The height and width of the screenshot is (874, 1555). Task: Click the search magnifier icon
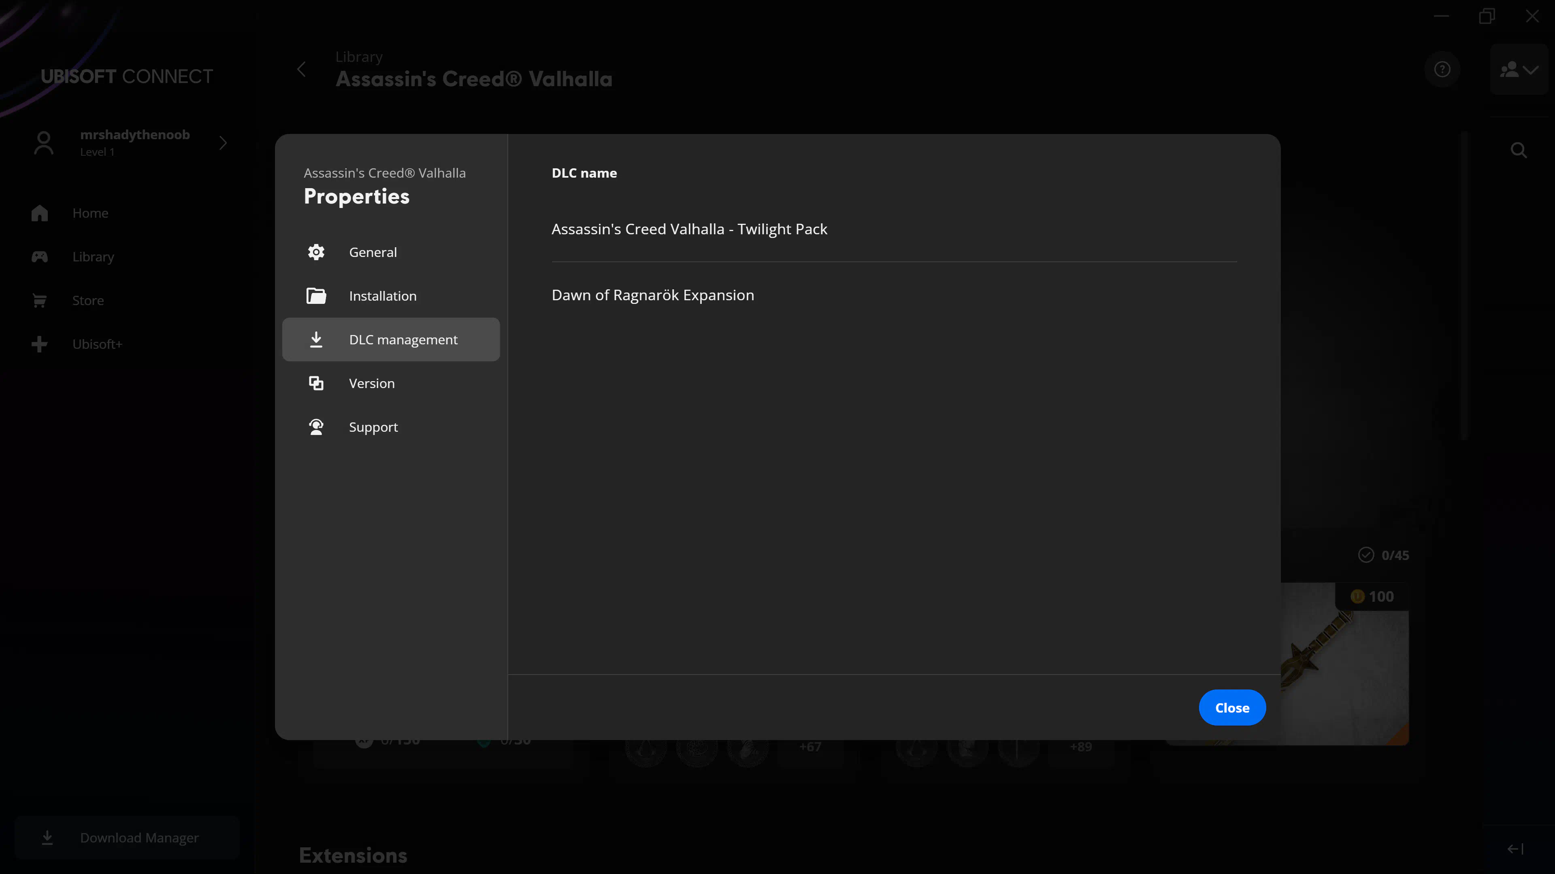click(x=1518, y=150)
